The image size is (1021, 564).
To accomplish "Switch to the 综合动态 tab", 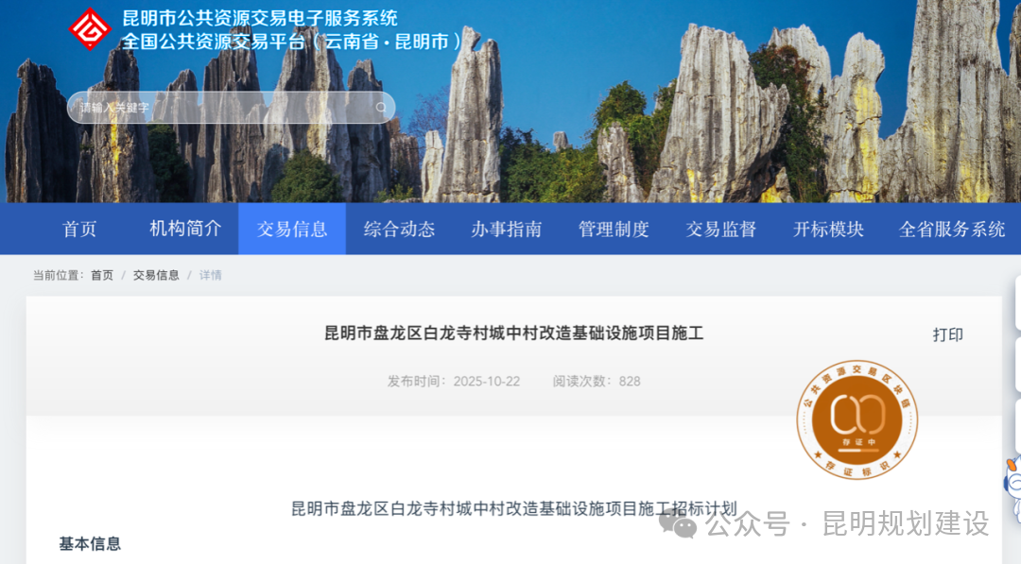I will (399, 229).
